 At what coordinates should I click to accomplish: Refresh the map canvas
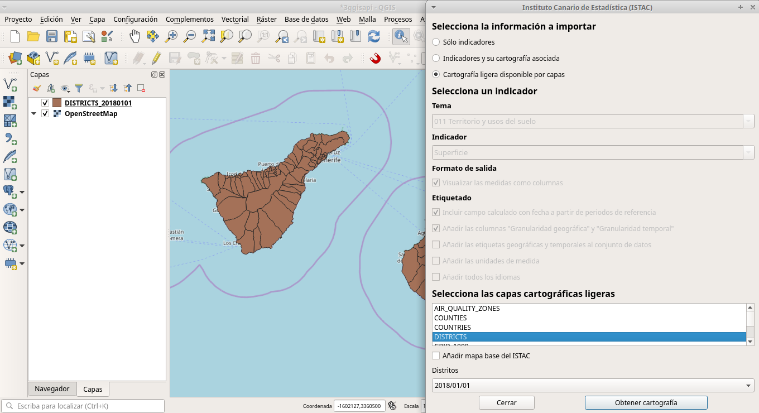coord(373,36)
